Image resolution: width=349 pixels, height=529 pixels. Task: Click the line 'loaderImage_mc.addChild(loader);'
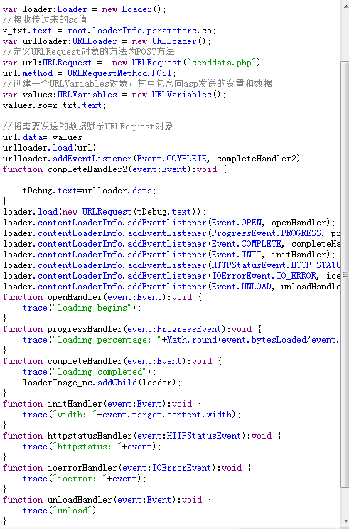click(102, 383)
